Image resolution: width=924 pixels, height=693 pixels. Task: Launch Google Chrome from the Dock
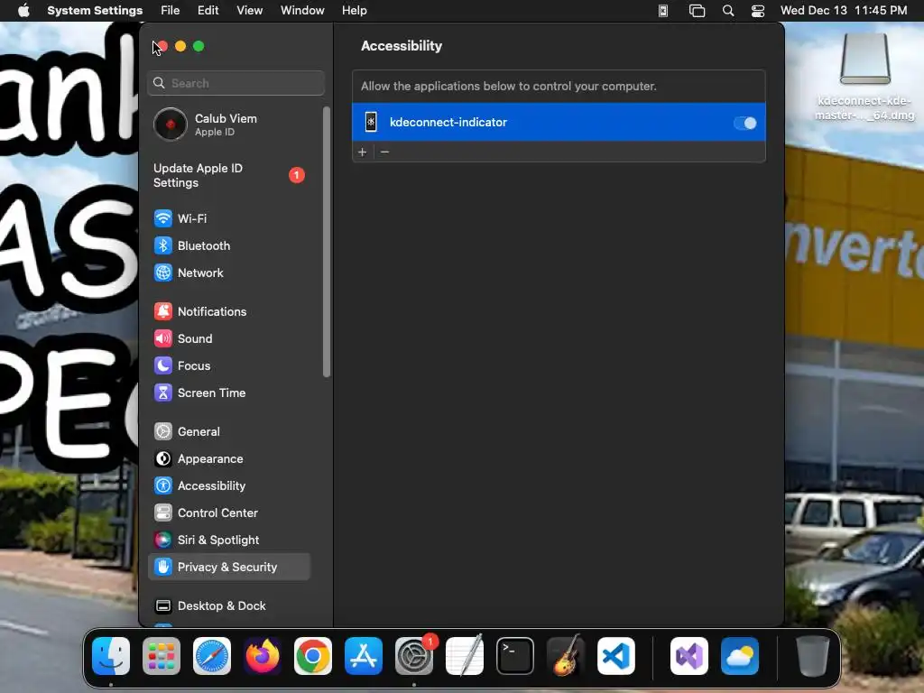coord(313,656)
